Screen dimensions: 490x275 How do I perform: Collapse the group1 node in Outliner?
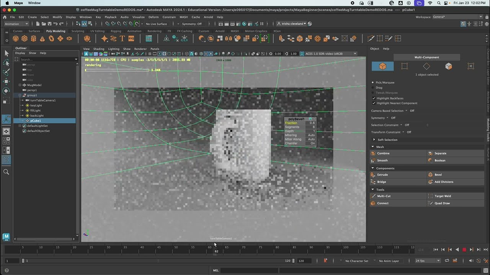(x=20, y=95)
